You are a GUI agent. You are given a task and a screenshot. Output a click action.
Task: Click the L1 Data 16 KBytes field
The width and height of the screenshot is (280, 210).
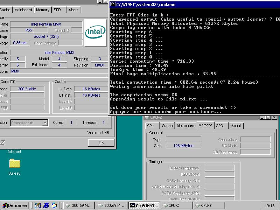[91, 89]
